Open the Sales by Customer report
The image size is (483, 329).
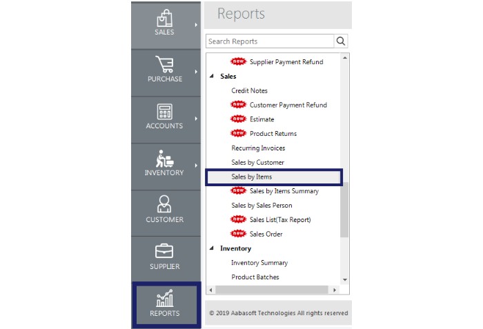coord(258,162)
